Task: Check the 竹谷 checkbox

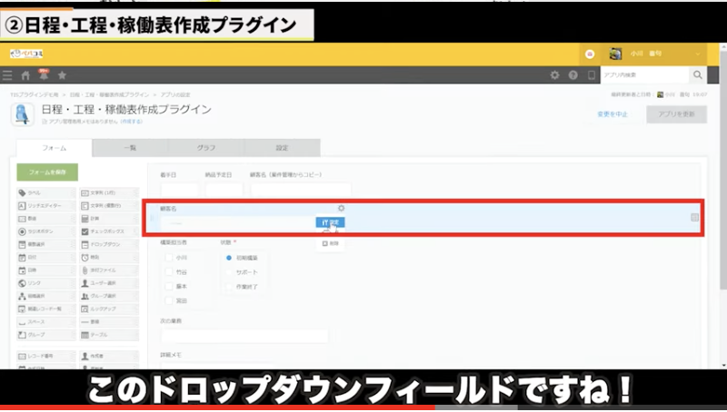Action: [169, 272]
